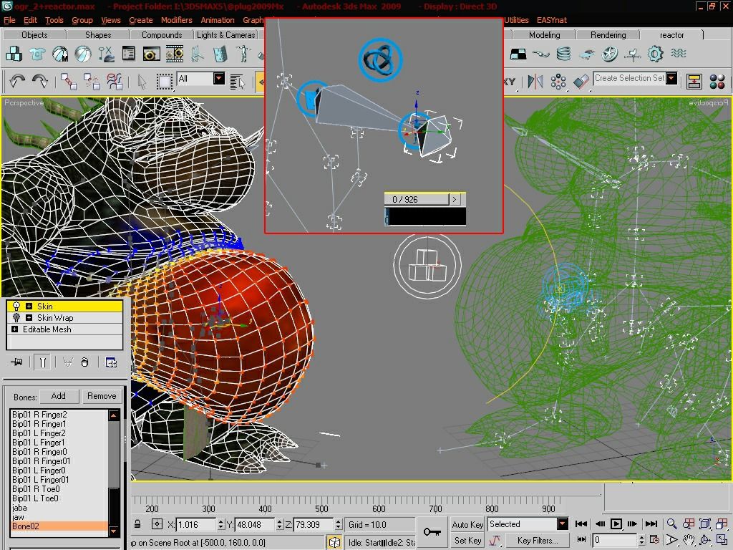
Task: Click the Z coordinate spinner arrows
Action: click(x=339, y=525)
